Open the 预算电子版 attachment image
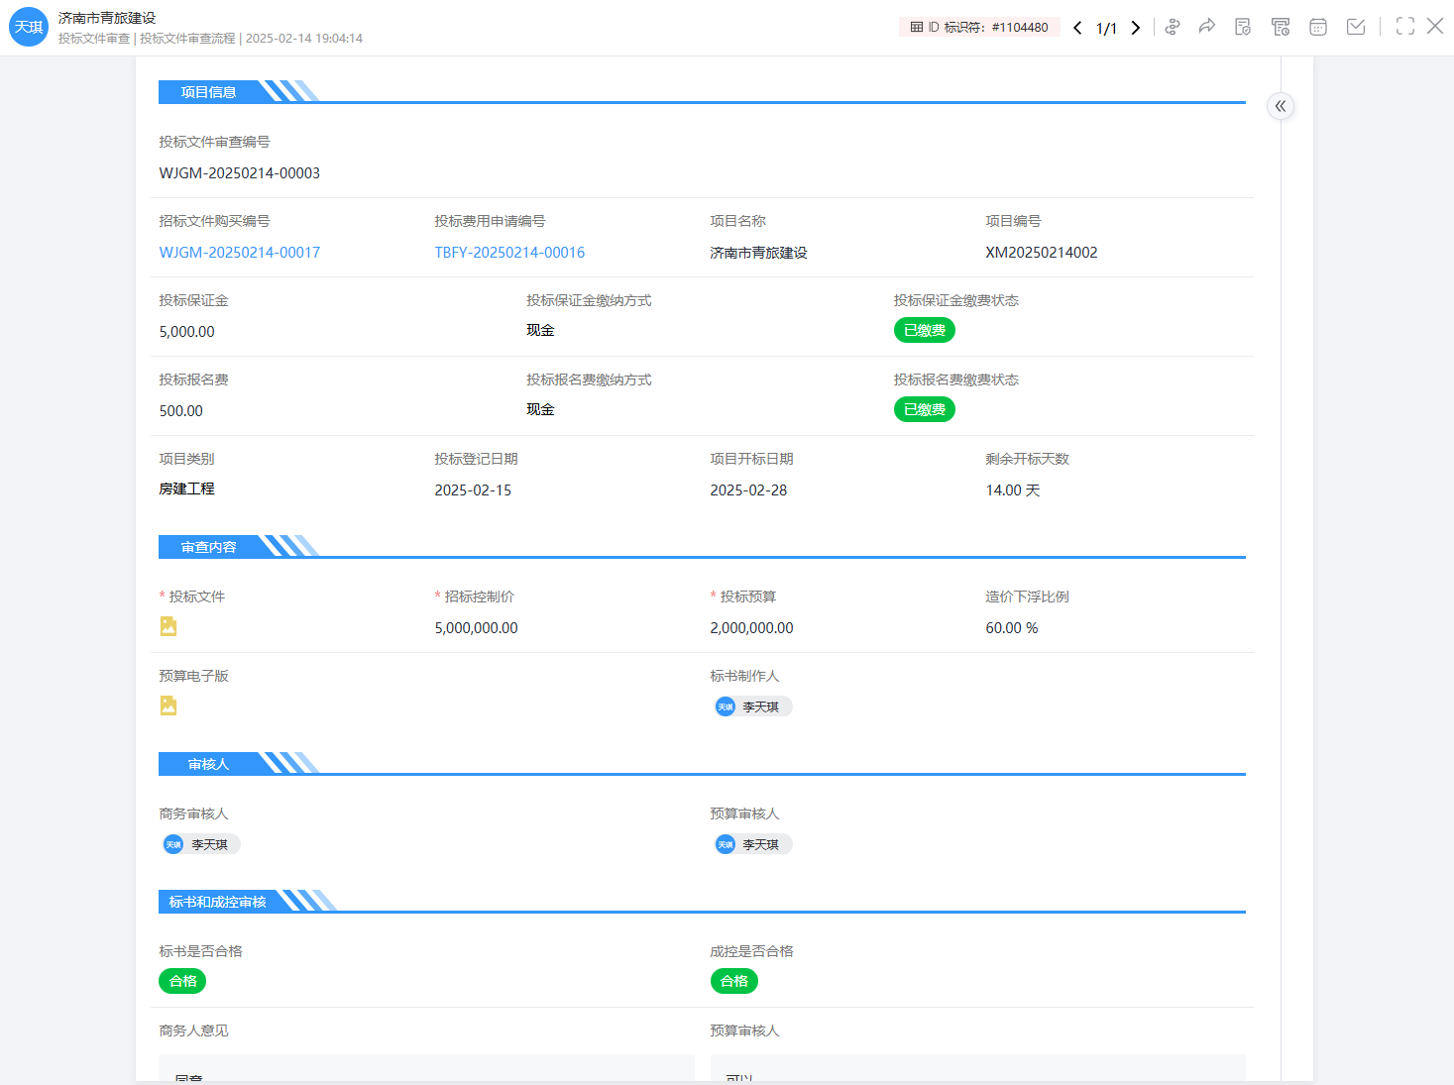This screenshot has width=1454, height=1085. (x=168, y=705)
